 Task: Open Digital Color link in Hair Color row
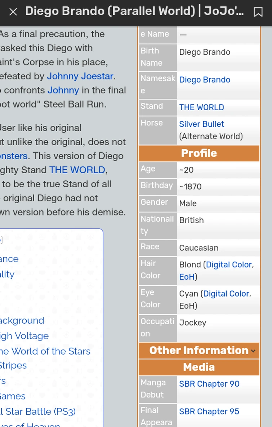point(229,264)
